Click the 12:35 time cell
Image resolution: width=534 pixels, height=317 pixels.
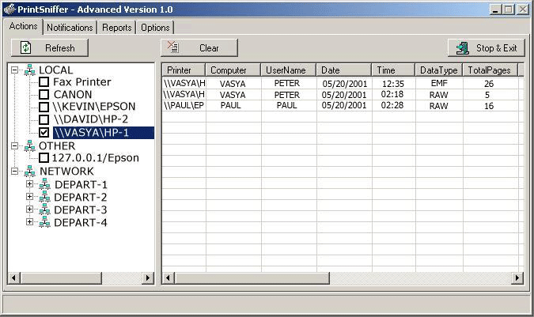coord(393,84)
